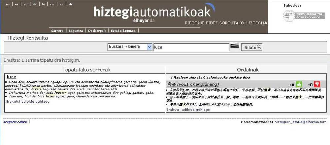Click the Hiztegi Kontsulta heading

[28, 38]
